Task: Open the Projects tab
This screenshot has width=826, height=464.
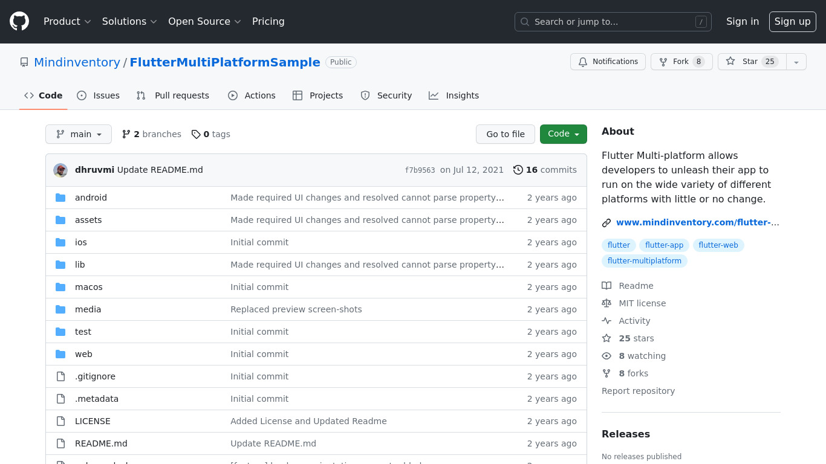Action: pyautogui.click(x=318, y=95)
